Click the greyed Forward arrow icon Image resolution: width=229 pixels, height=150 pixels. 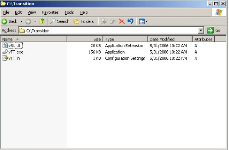(x=28, y=22)
